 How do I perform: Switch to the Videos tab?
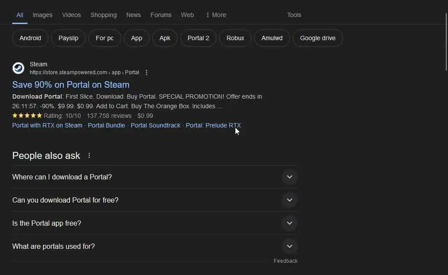[x=71, y=15]
